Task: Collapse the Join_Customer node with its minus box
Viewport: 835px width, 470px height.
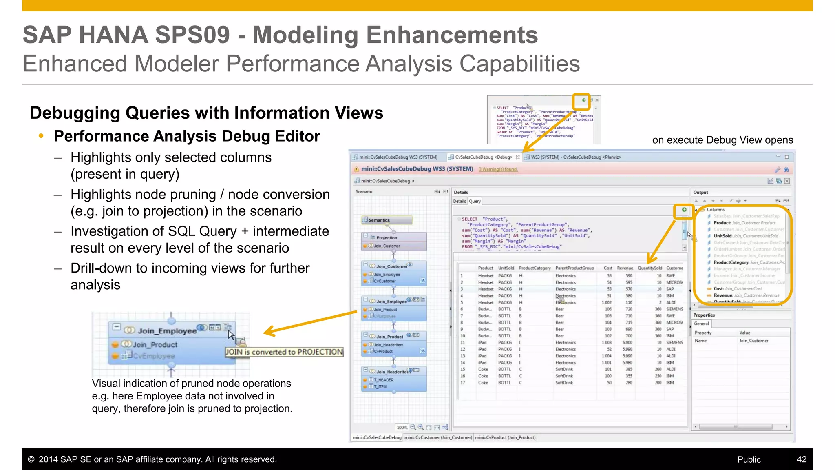Action: 366,264
